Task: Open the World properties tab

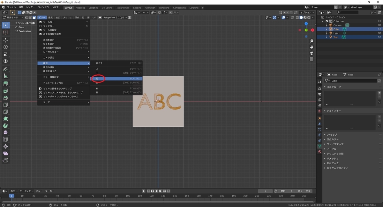Action: [319, 111]
